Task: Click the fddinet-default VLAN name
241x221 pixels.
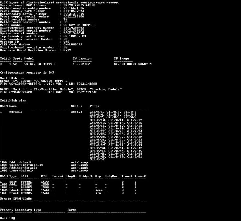Action: click(x=23, y=168)
